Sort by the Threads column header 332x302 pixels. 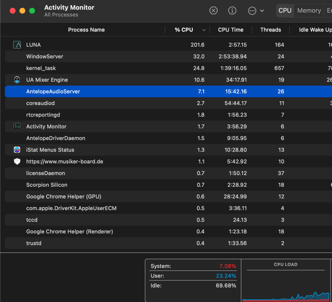point(271,30)
